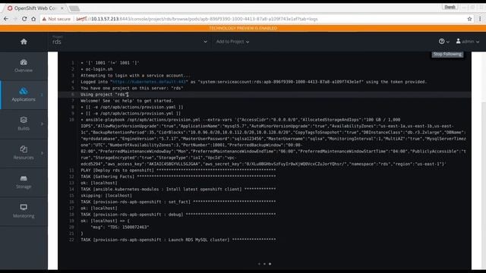Click the Not secure warning indicator
Image resolution: width=486 pixels, height=273 pixels.
click(x=56, y=19)
